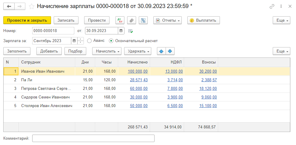Move row up arrow button
The height and width of the screenshot is (145, 296).
[161, 51]
